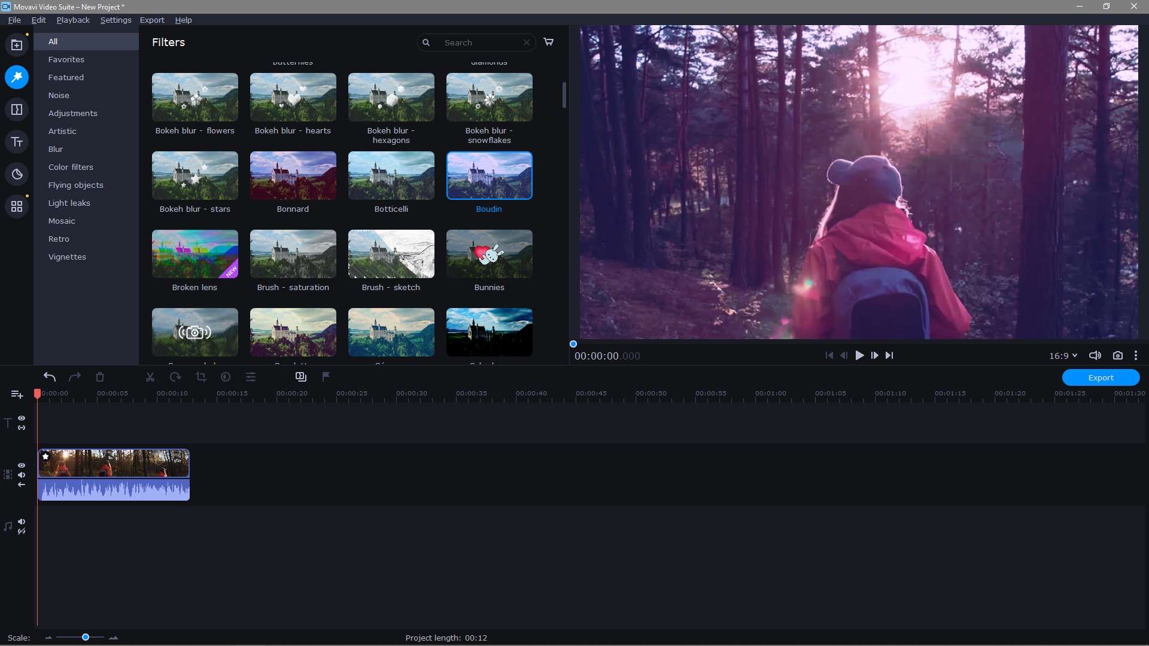This screenshot has width=1149, height=646.
Task: Click the Export button
Action: coord(1101,377)
